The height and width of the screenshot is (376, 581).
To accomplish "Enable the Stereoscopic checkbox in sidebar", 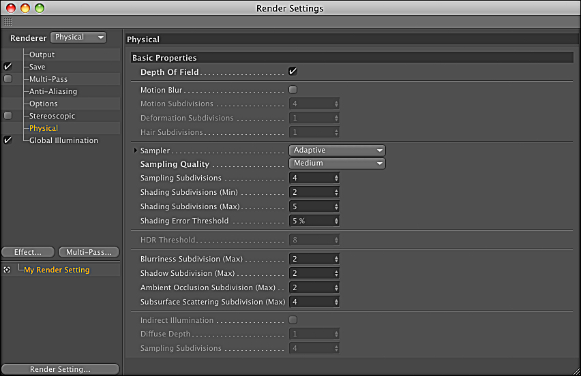I will coord(8,116).
